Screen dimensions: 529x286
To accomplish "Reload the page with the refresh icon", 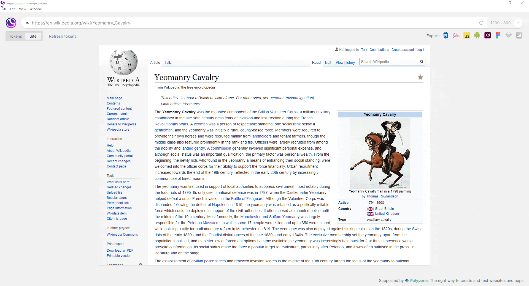I will 481,23.
